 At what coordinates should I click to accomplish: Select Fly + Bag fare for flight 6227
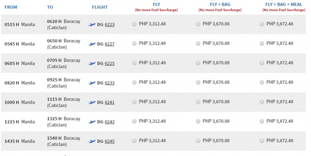(198, 43)
